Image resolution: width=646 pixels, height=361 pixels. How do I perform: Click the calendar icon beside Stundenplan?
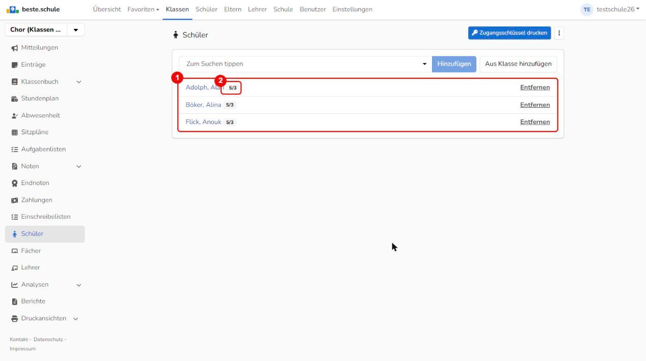tap(14, 99)
